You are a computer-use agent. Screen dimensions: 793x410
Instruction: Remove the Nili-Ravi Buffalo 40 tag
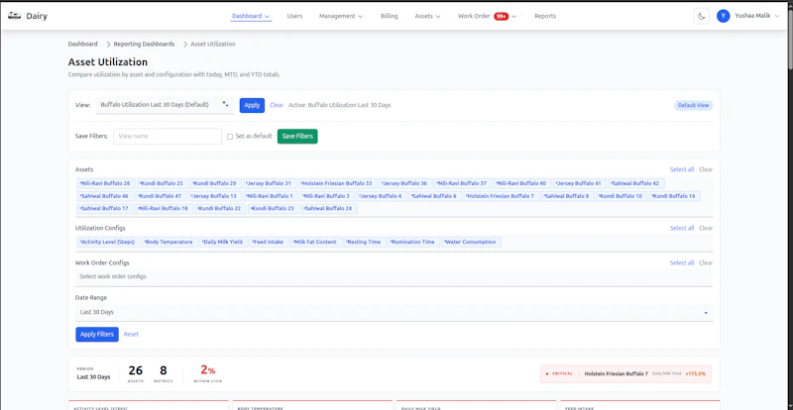498,183
